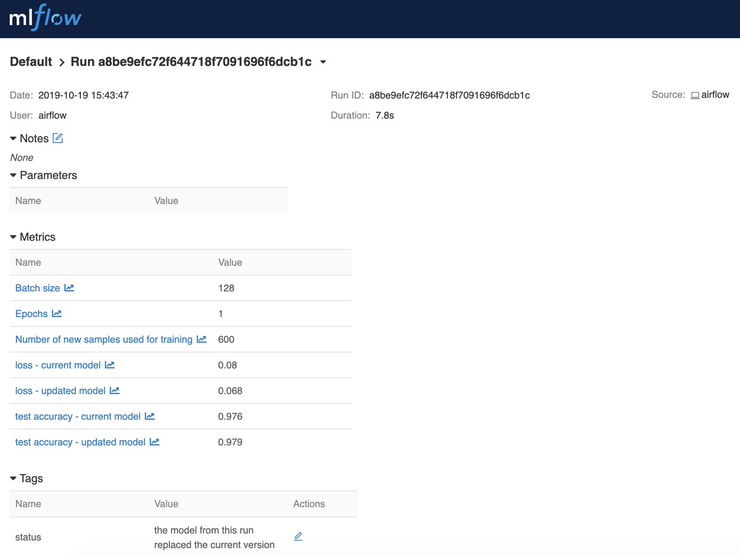Open the Notes edit pencil icon
This screenshot has height=555, width=740.
click(x=58, y=138)
